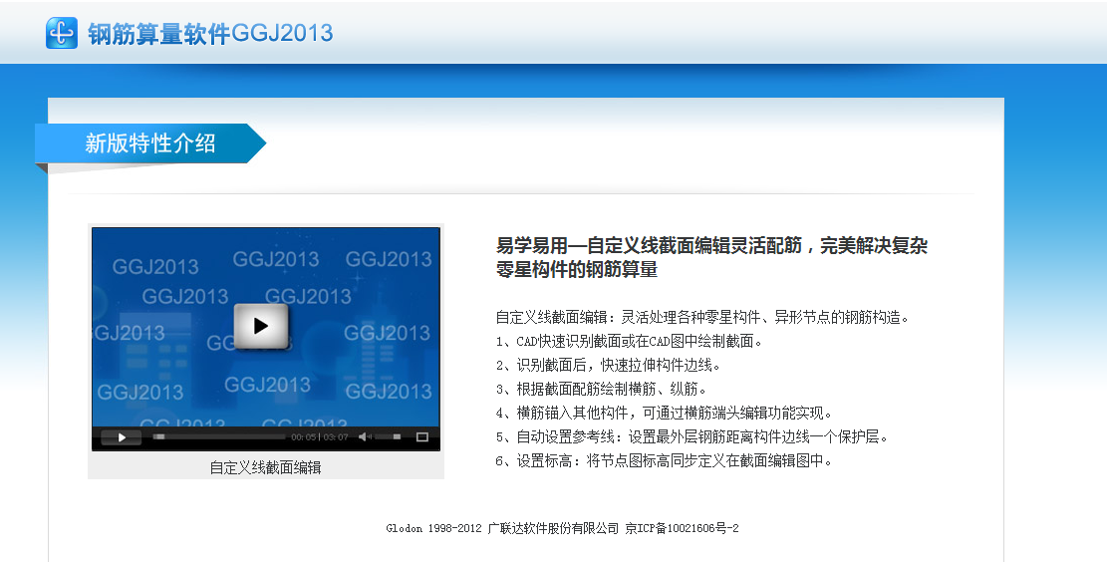Click line 5 about 自动设置参考线

(692, 437)
